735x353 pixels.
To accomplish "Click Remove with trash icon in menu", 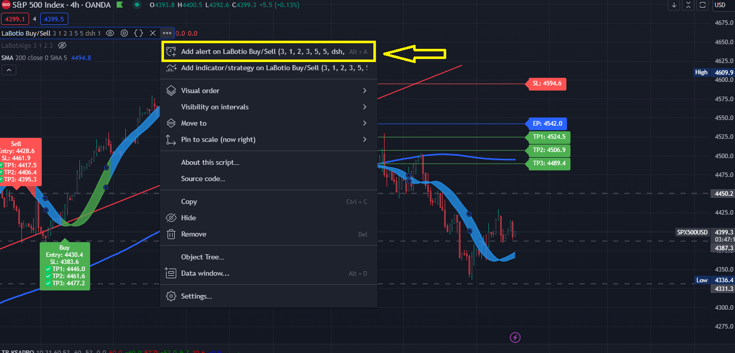I will (194, 234).
